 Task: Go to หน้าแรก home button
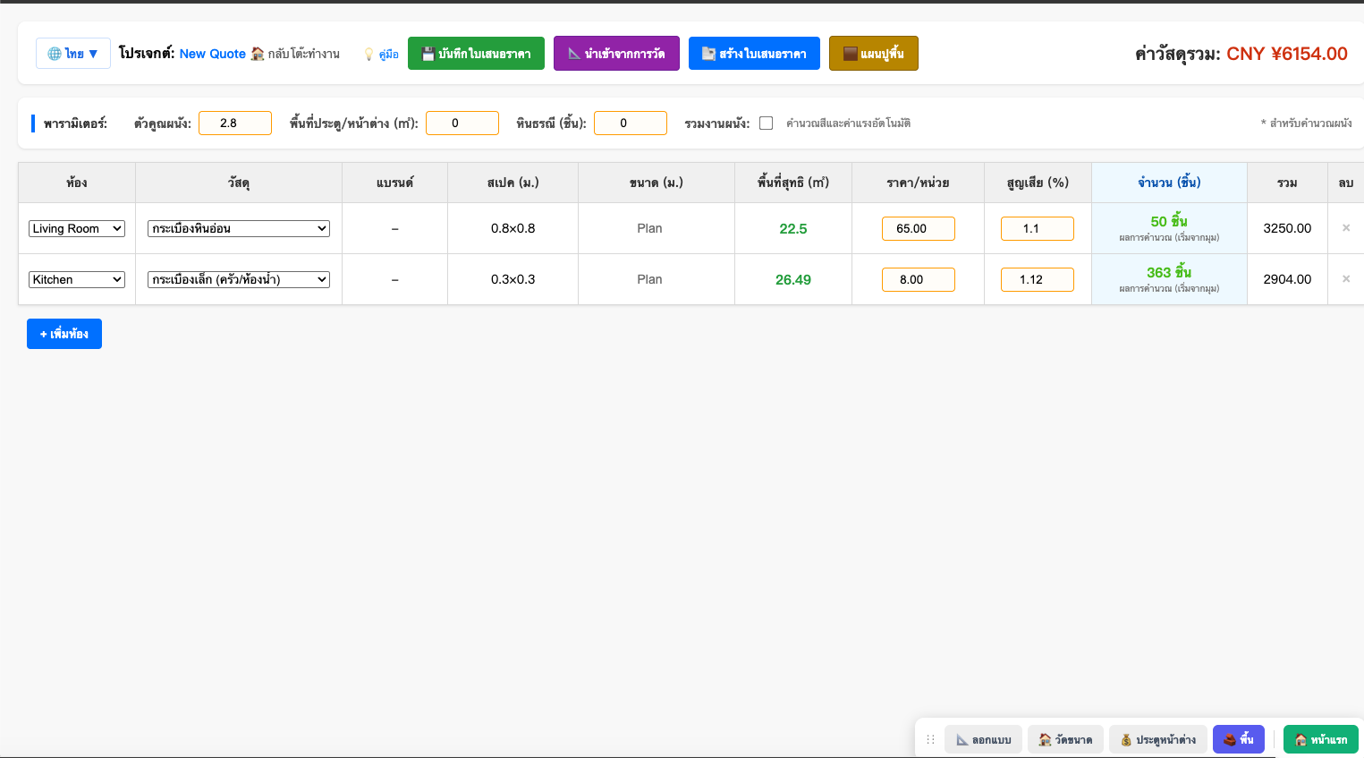click(1321, 740)
